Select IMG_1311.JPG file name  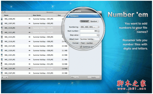click(10, 32)
